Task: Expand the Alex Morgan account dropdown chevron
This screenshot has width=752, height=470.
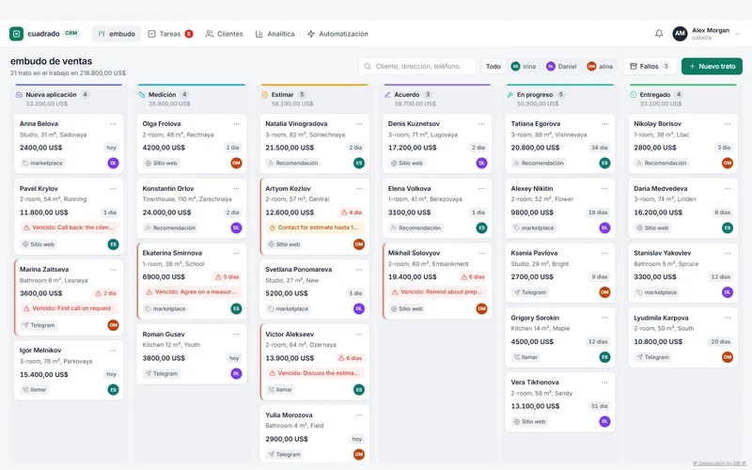Action: coord(737,34)
